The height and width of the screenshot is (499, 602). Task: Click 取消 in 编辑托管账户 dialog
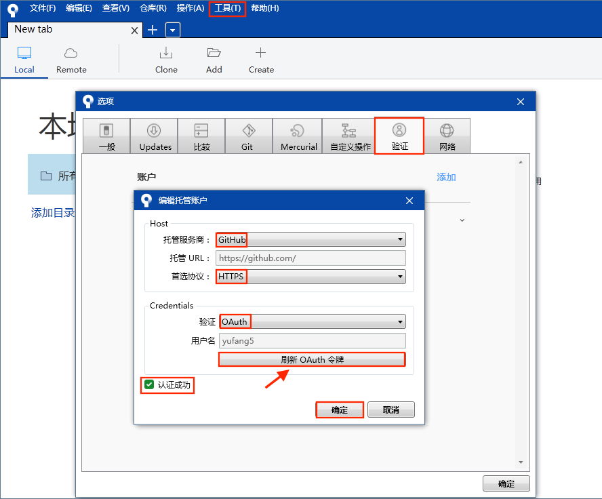coord(391,410)
